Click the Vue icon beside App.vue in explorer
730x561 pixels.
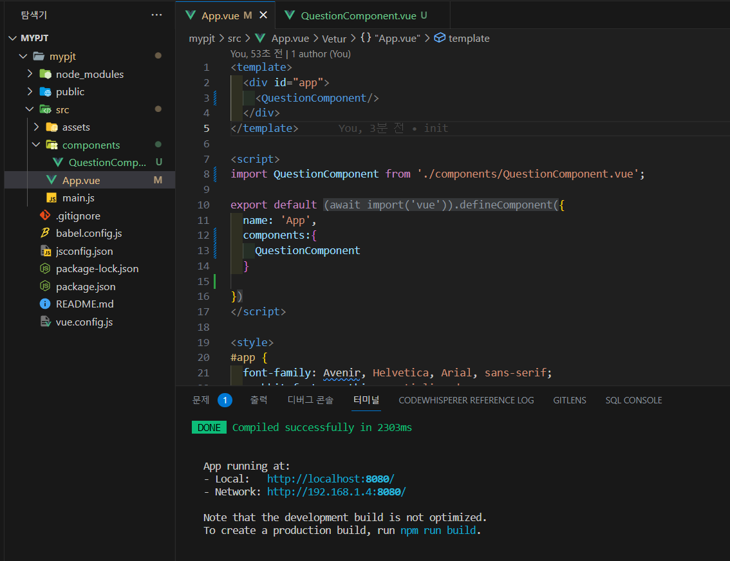tap(51, 180)
